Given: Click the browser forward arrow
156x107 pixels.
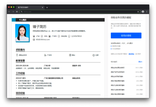Looking at the screenshot, I should tap(13, 12).
